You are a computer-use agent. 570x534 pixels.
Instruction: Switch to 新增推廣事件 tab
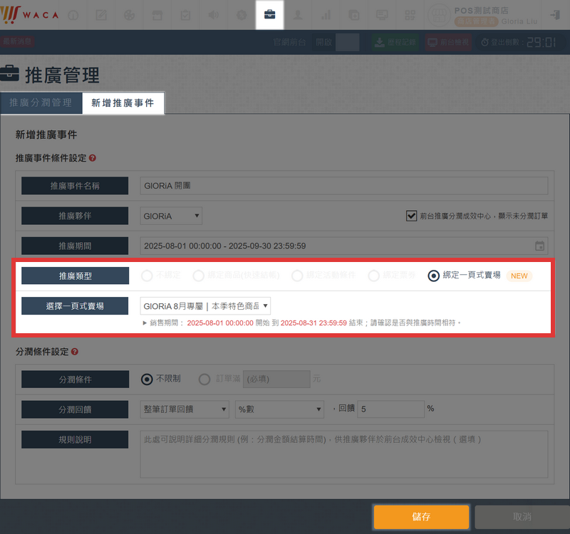(x=123, y=103)
